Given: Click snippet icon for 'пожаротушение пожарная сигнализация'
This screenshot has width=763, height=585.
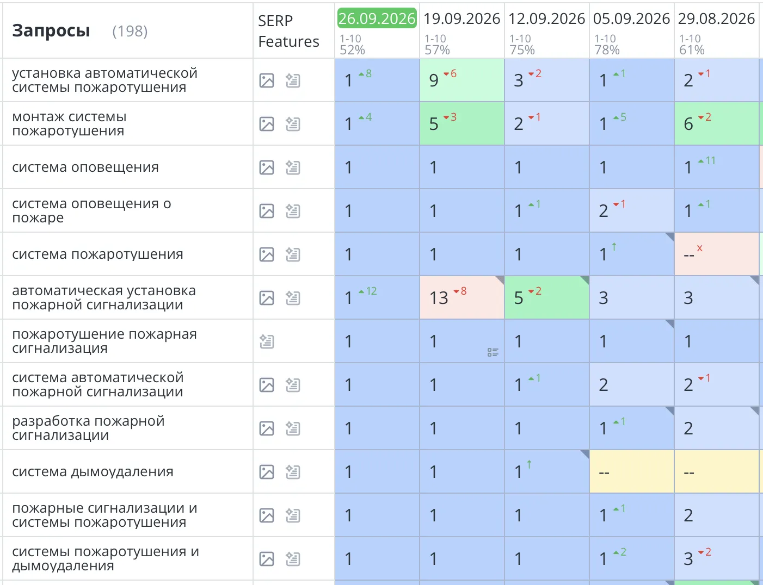Looking at the screenshot, I should (x=267, y=341).
